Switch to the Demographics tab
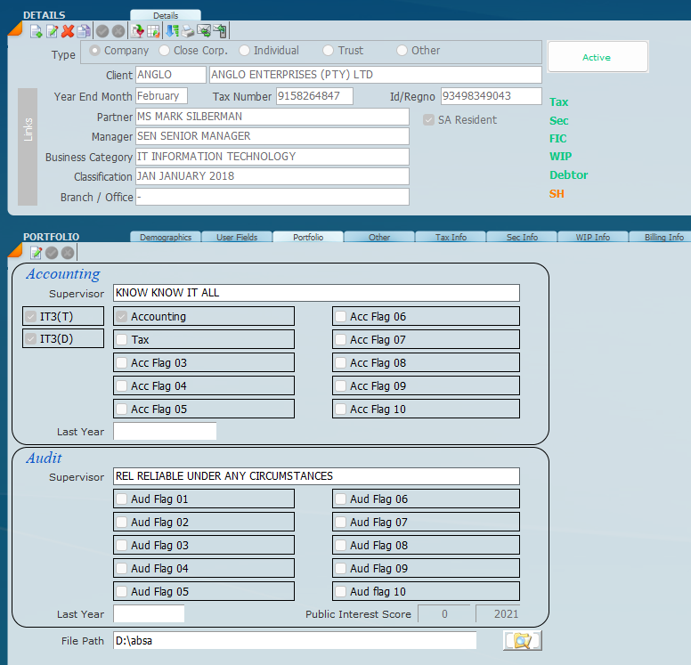This screenshot has width=691, height=665. [x=166, y=238]
